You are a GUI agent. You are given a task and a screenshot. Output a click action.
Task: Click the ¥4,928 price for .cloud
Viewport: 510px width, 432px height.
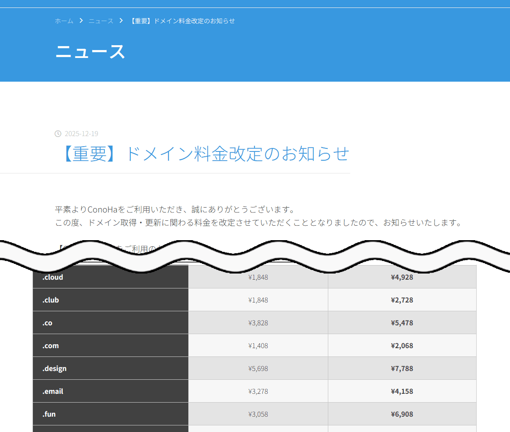[x=402, y=277]
